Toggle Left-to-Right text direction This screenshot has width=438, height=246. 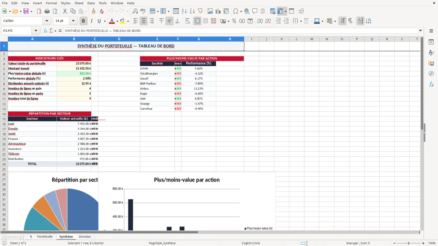click(342, 21)
